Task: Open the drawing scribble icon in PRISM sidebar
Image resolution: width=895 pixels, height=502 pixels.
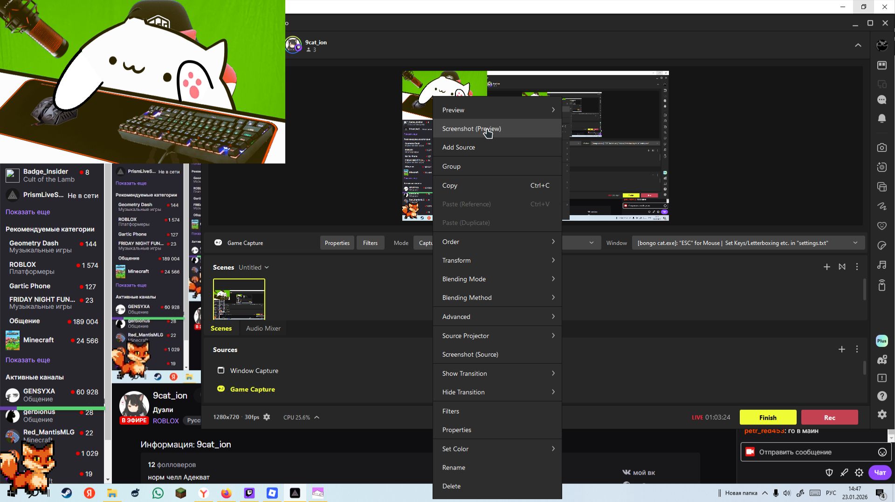Action: 881,206
